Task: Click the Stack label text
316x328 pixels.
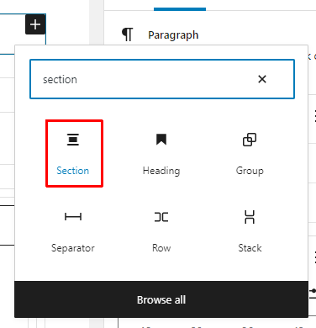Action: coord(250,248)
